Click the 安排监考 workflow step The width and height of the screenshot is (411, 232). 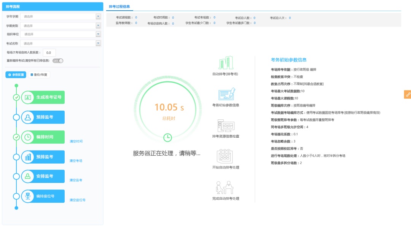43,176
